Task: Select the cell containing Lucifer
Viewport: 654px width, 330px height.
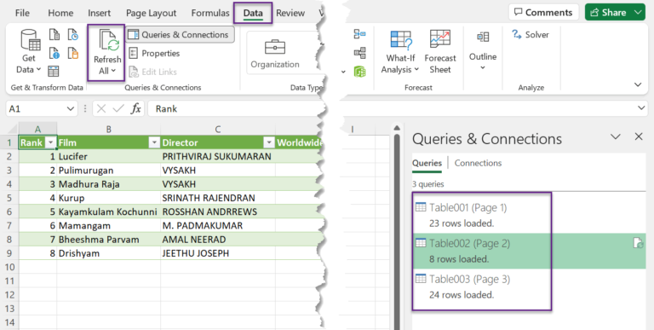Action: click(x=108, y=157)
